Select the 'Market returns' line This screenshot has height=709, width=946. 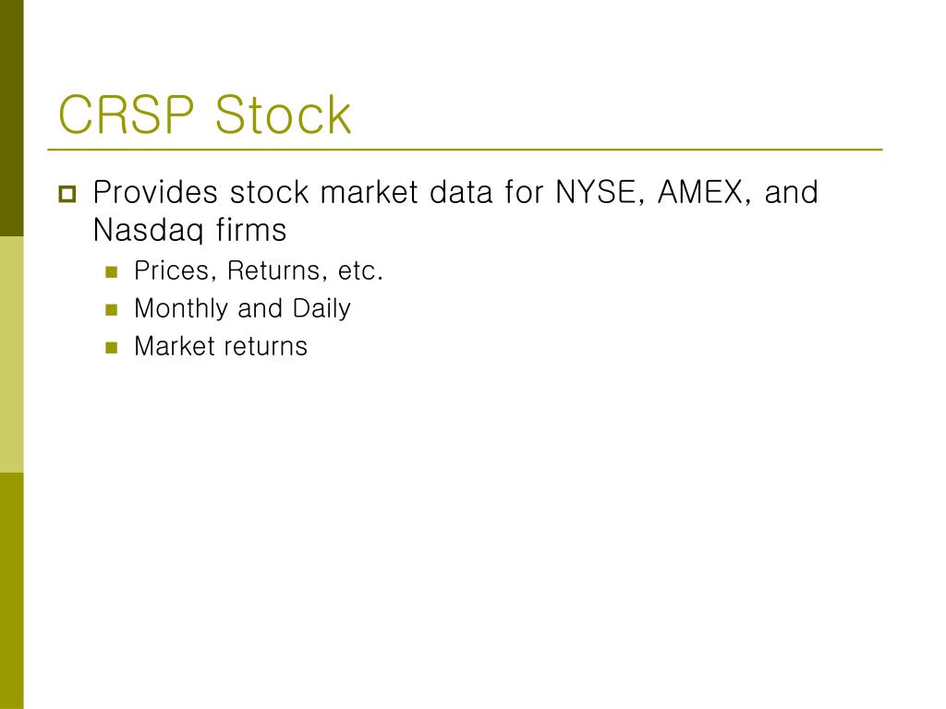[221, 347]
